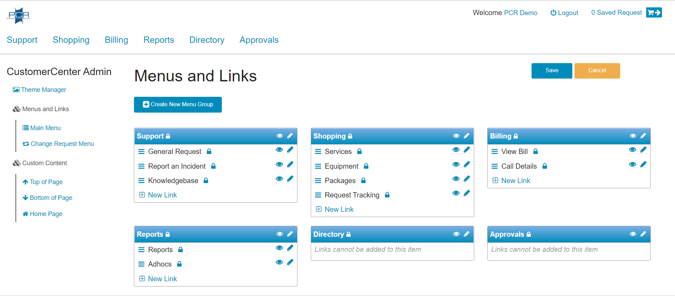This screenshot has height=296, width=675.
Task: Click Create New Menu Group button
Action: pyautogui.click(x=178, y=105)
